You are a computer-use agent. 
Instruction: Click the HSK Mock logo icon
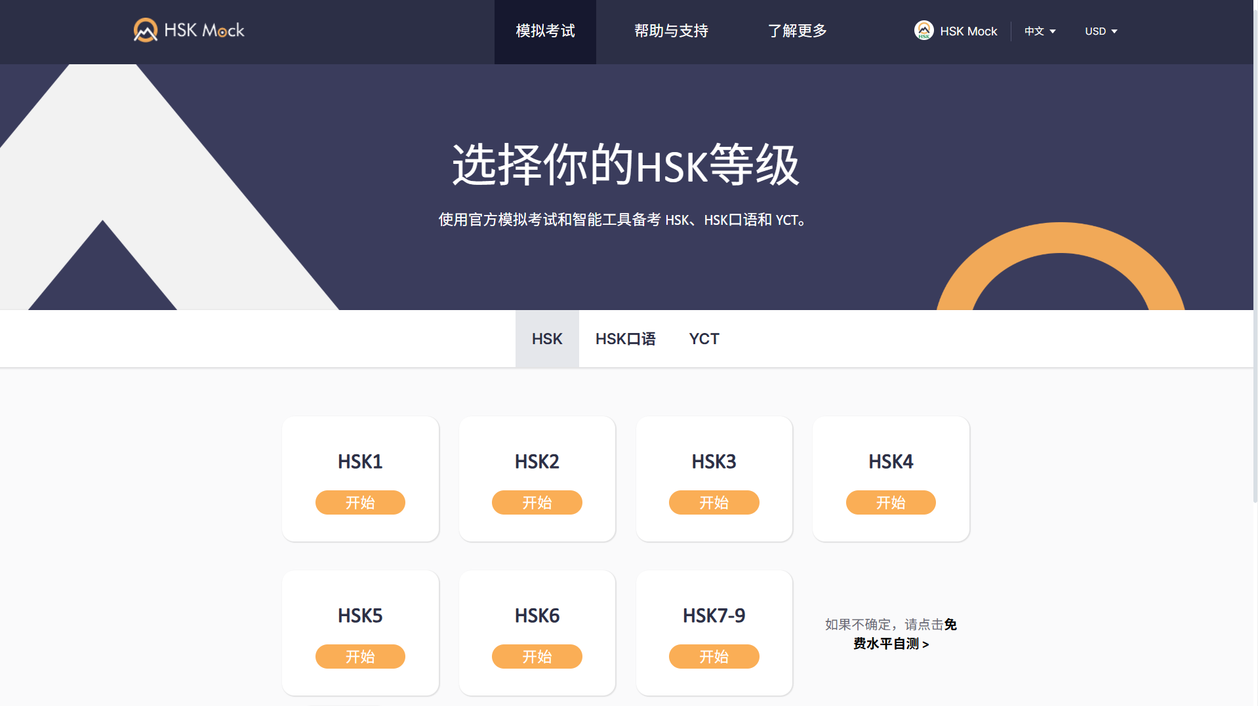146,29
